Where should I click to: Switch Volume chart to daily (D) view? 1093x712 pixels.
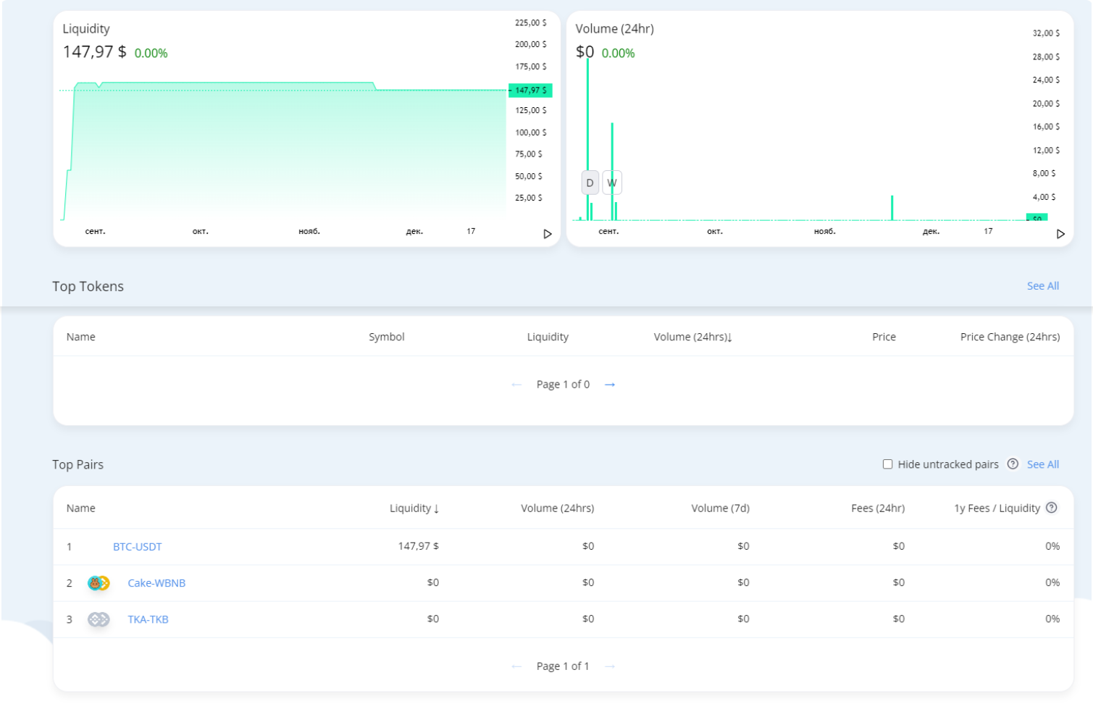click(590, 183)
